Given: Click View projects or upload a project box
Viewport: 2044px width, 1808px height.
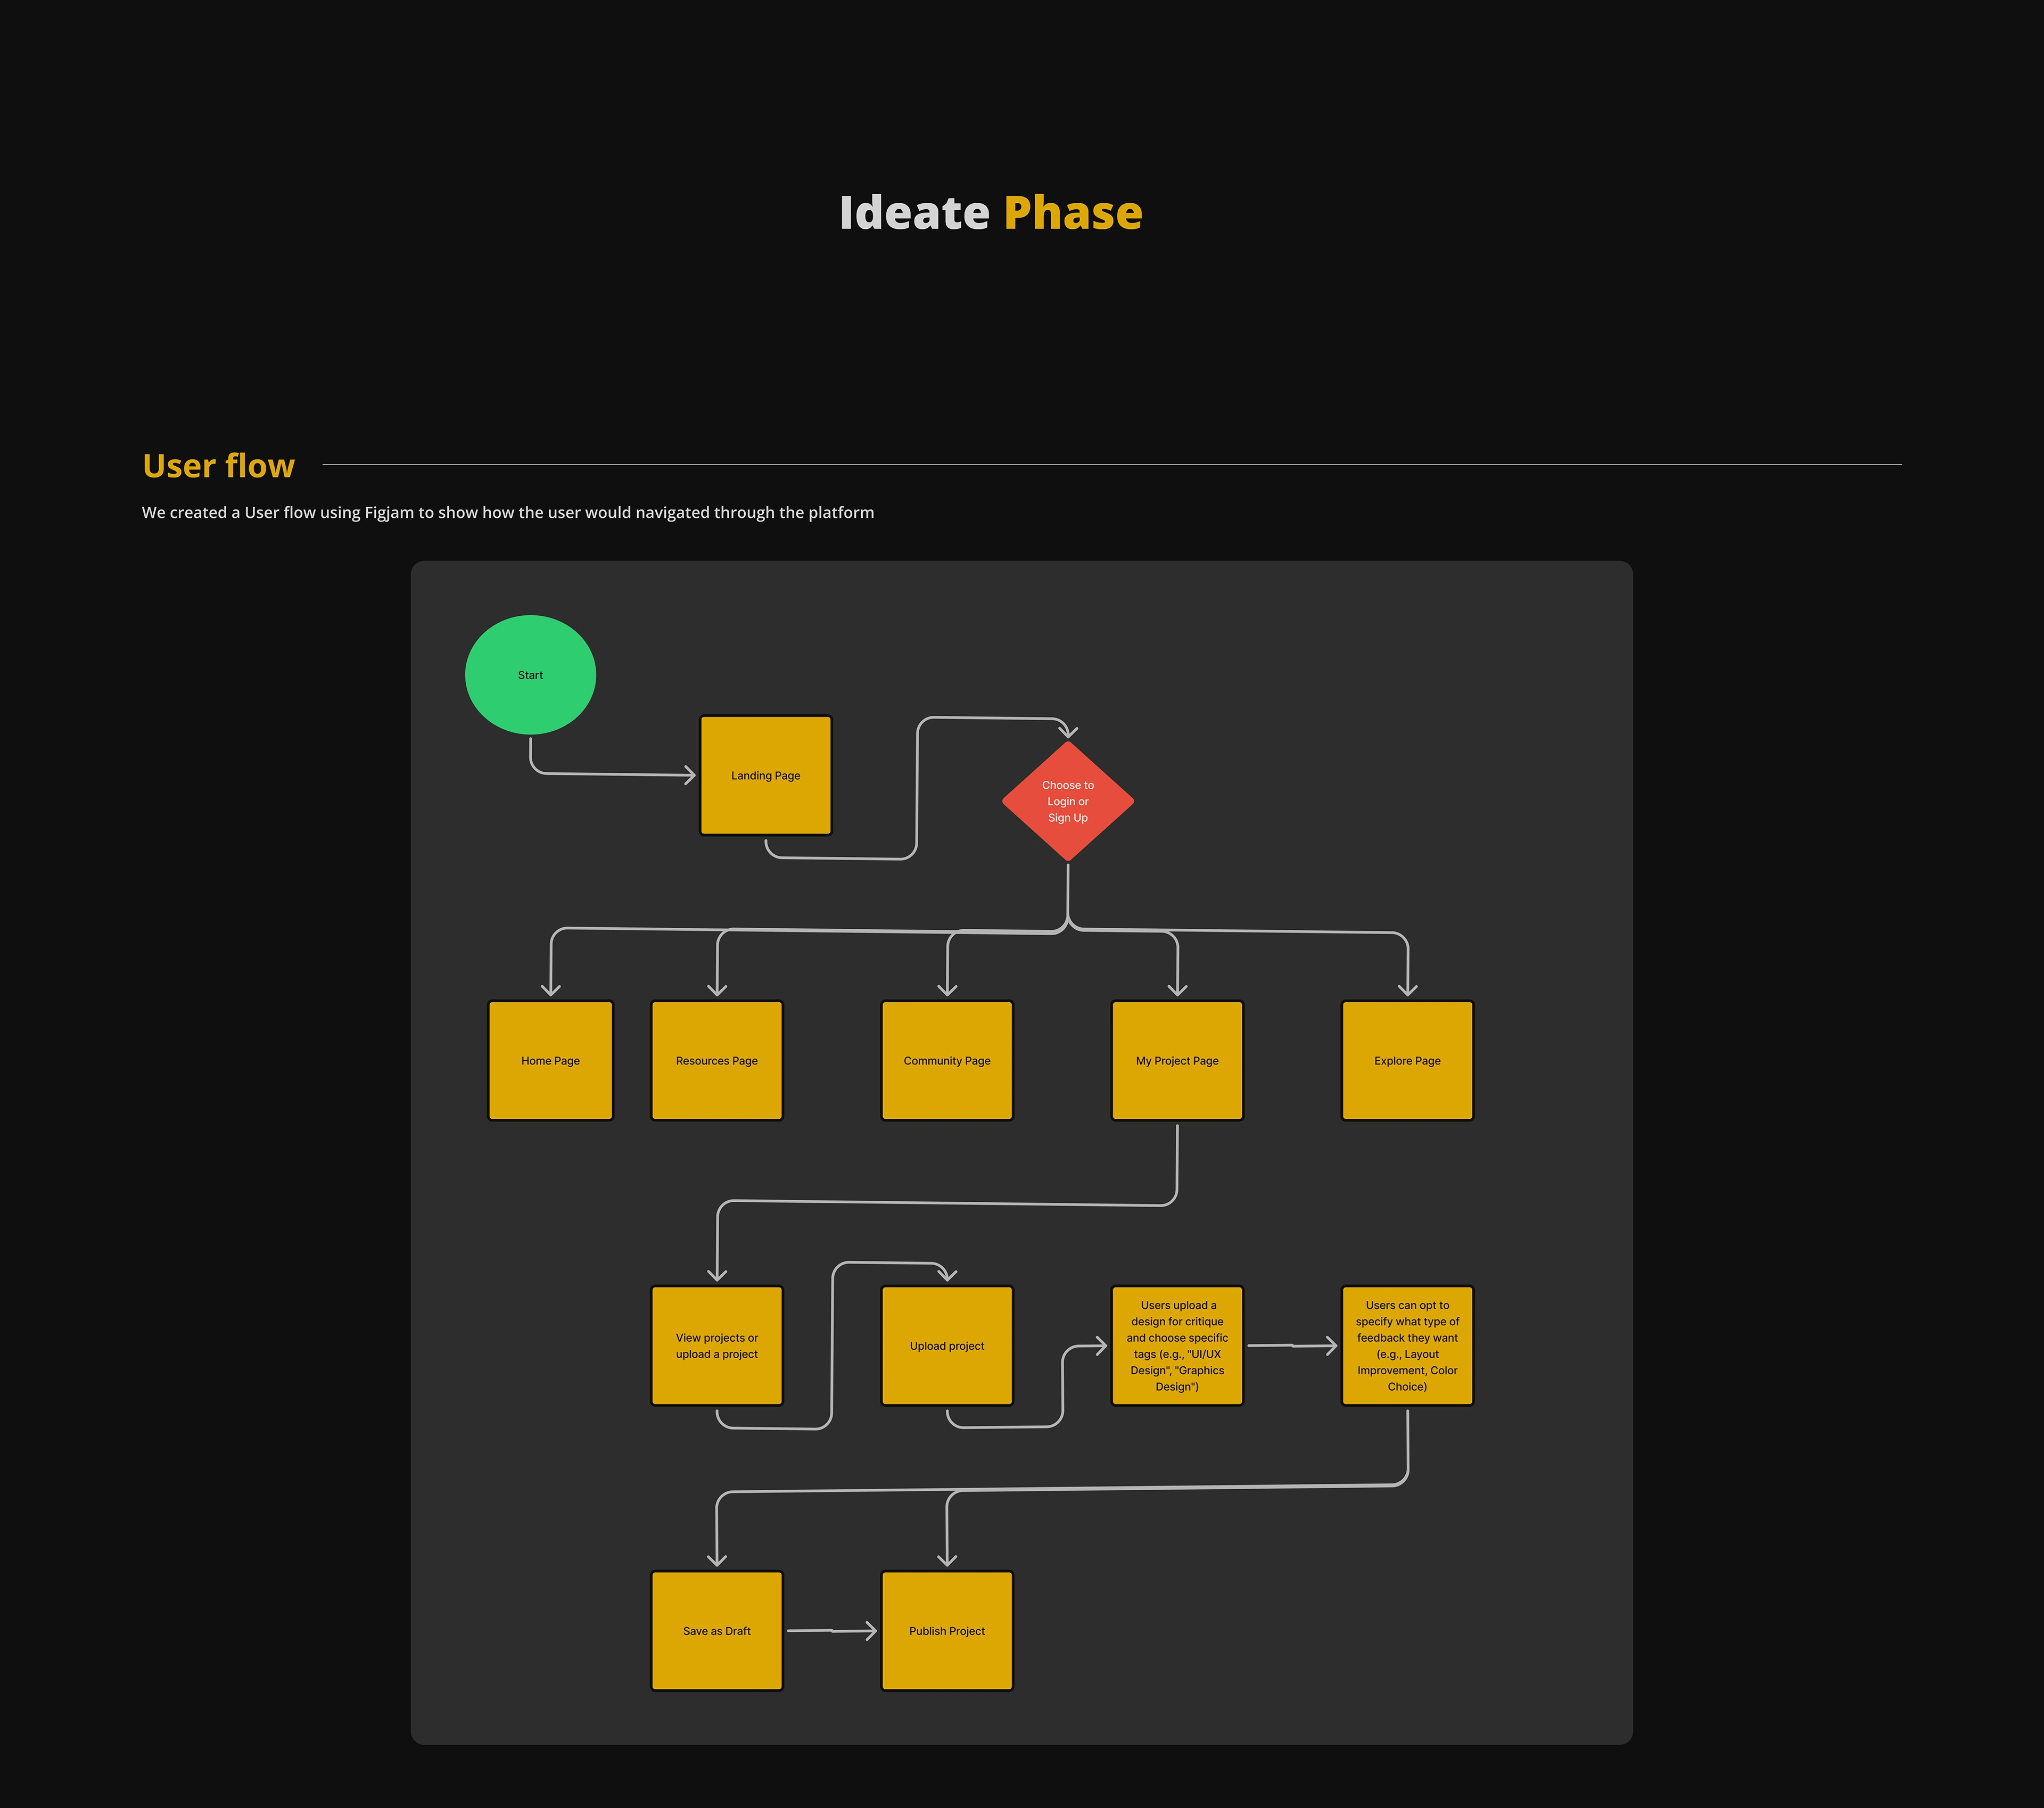Looking at the screenshot, I should (716, 1345).
